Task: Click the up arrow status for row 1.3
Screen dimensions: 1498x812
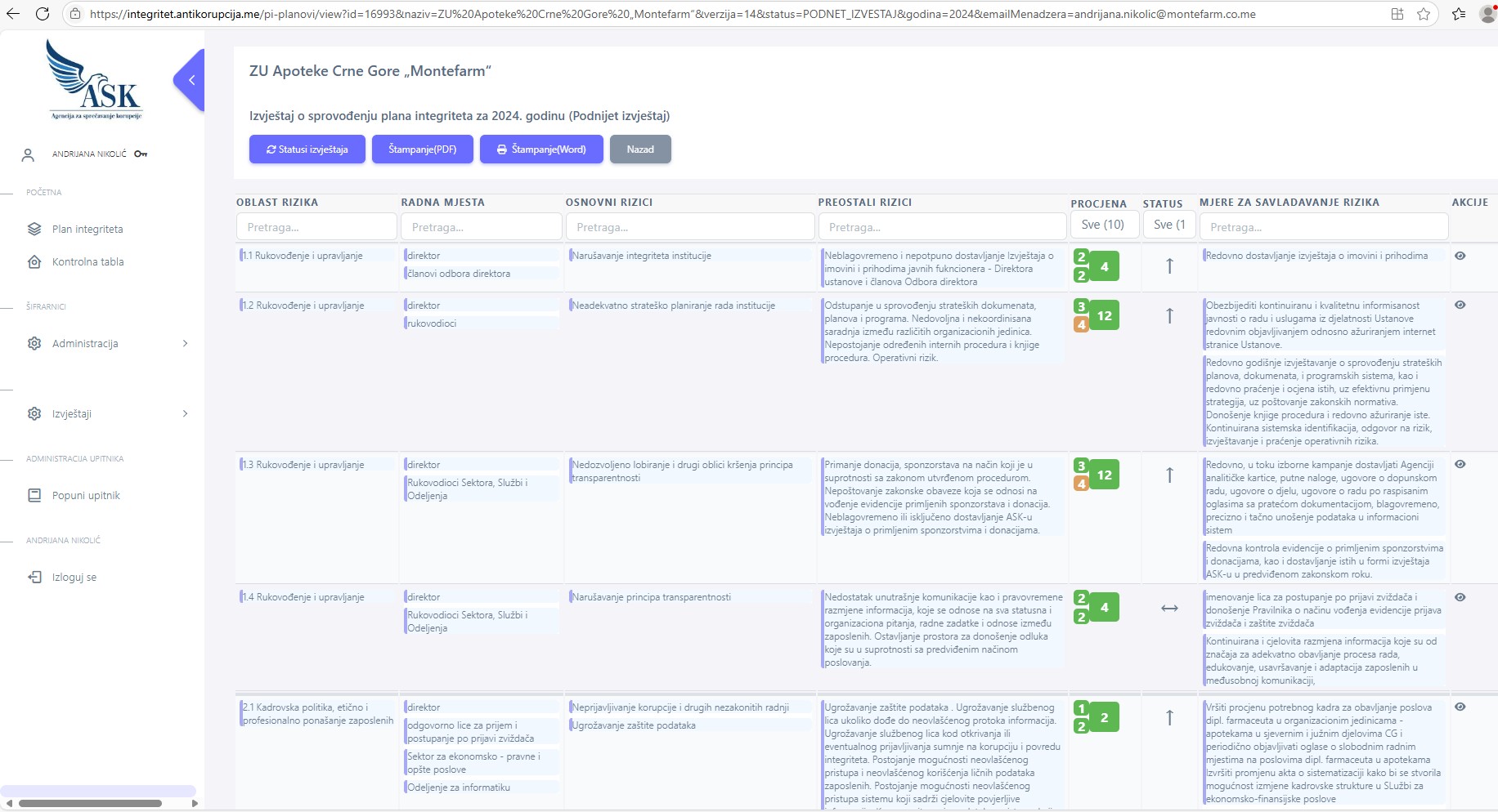Action: (1169, 475)
